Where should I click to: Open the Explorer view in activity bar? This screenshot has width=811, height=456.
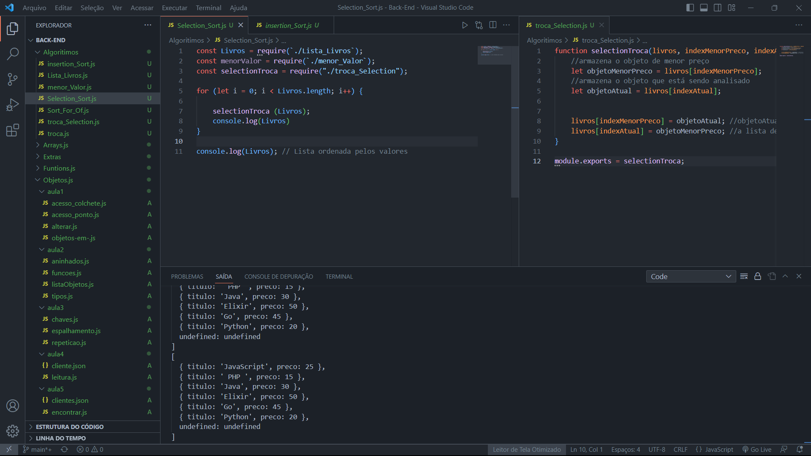[13, 29]
